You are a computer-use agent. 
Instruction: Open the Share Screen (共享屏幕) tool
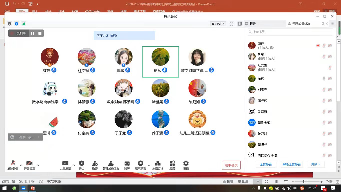point(65,165)
